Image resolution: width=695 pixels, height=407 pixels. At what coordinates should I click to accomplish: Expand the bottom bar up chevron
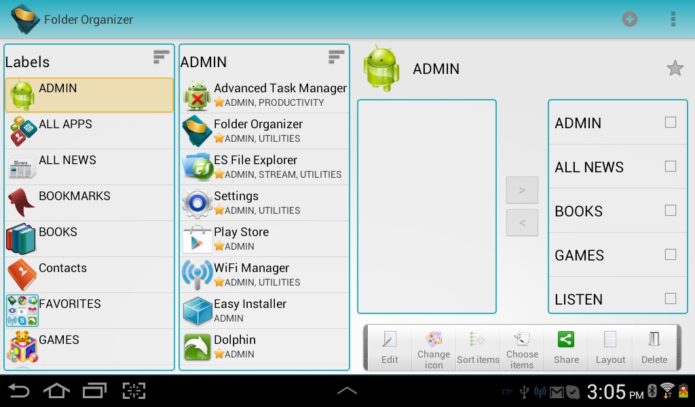tap(347, 391)
